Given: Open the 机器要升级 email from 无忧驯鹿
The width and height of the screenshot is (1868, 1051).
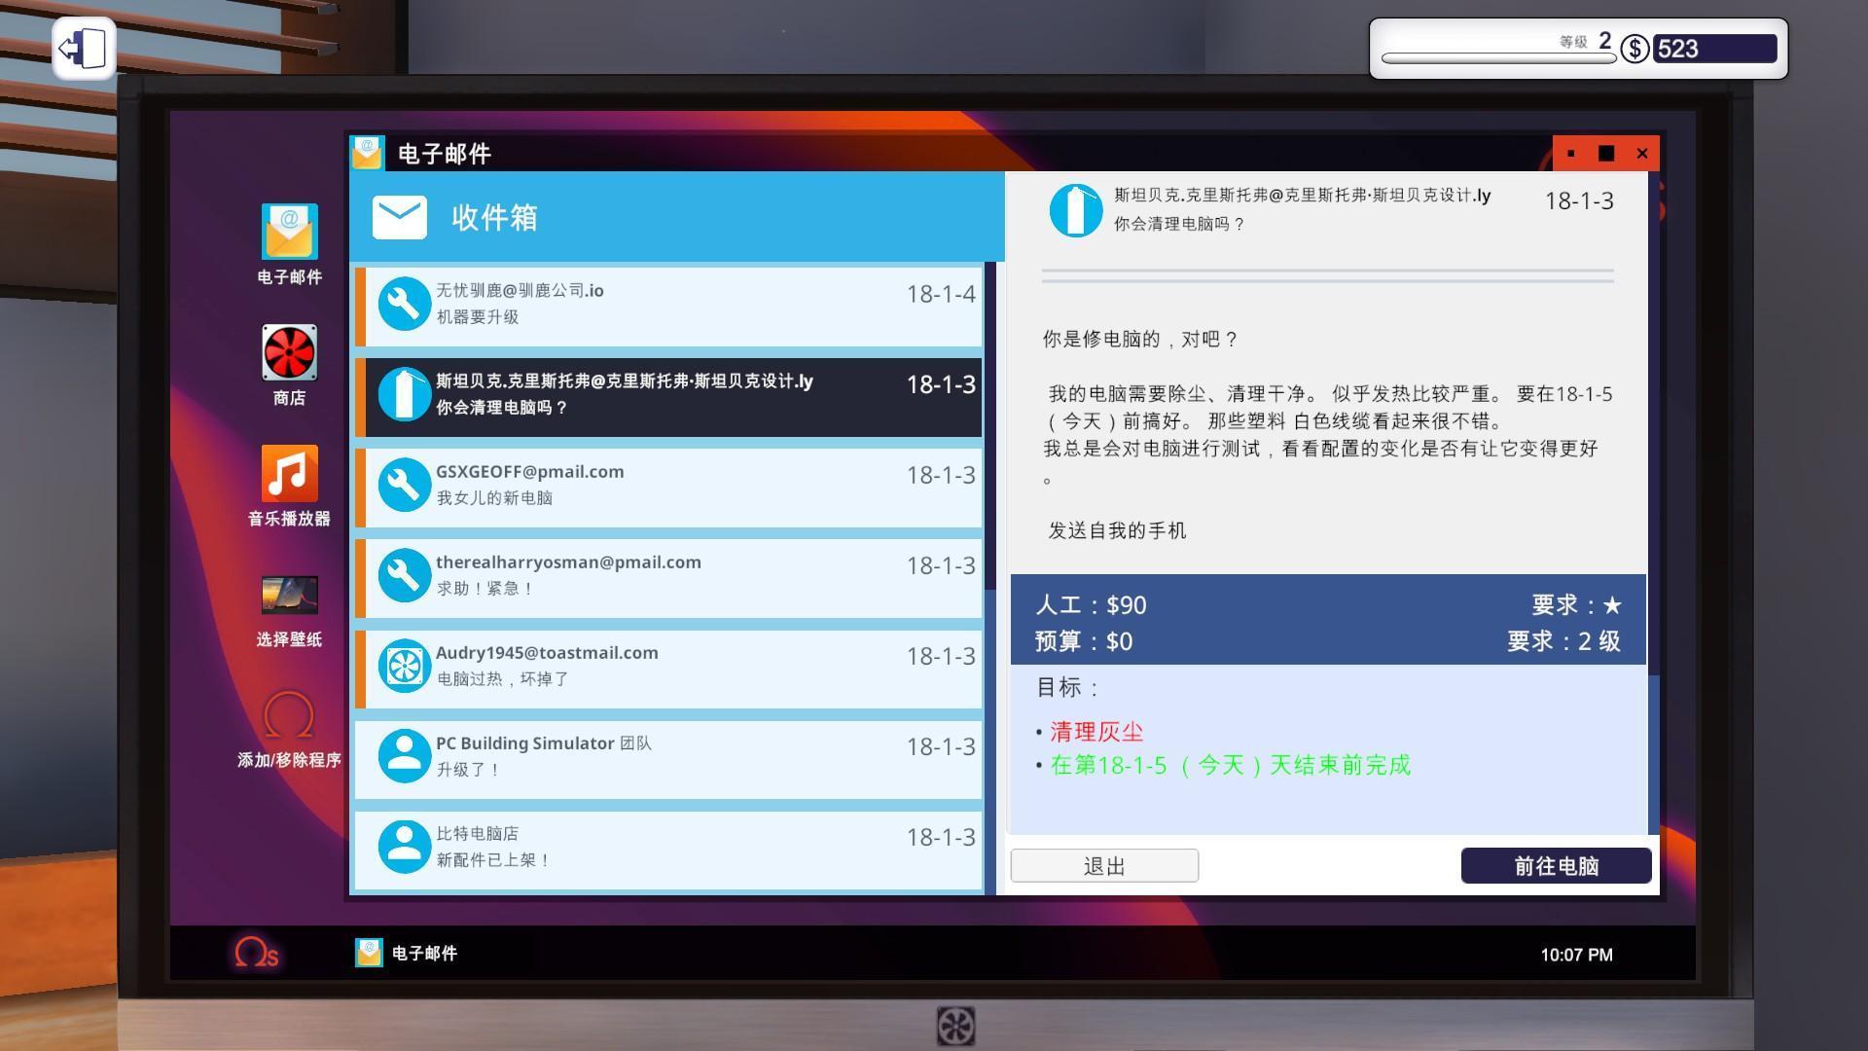Looking at the screenshot, I should pyautogui.click(x=669, y=305).
